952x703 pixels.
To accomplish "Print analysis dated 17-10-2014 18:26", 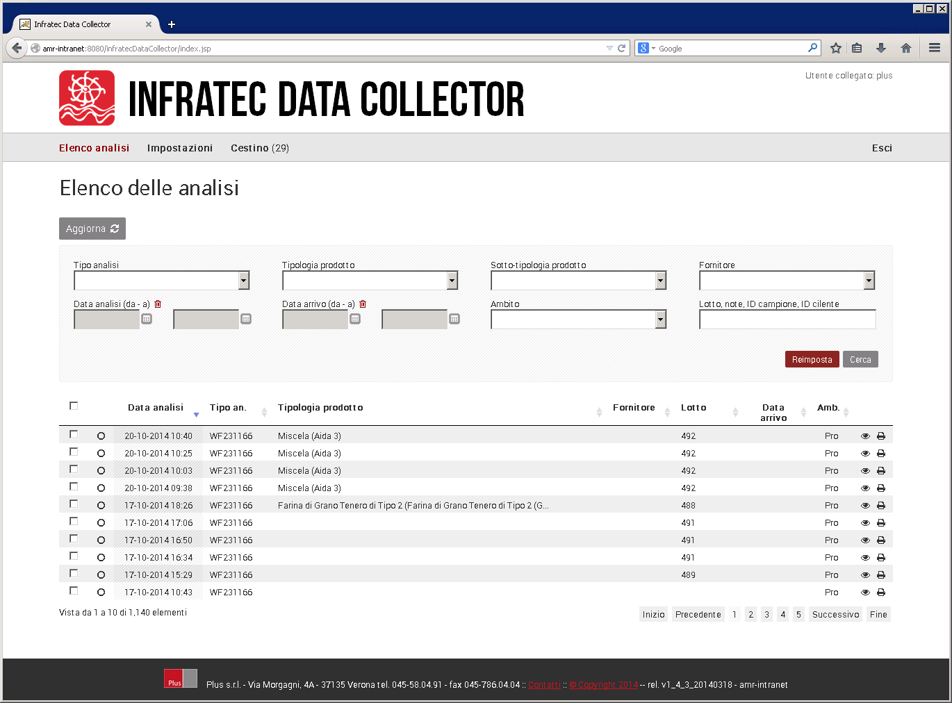I will (x=881, y=506).
